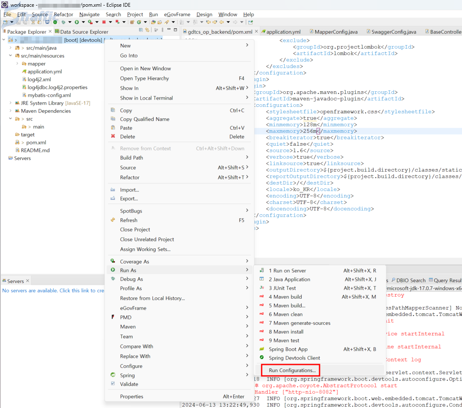Open the Maven submenu in context menu
This screenshot has width=462, height=408.
(180, 327)
